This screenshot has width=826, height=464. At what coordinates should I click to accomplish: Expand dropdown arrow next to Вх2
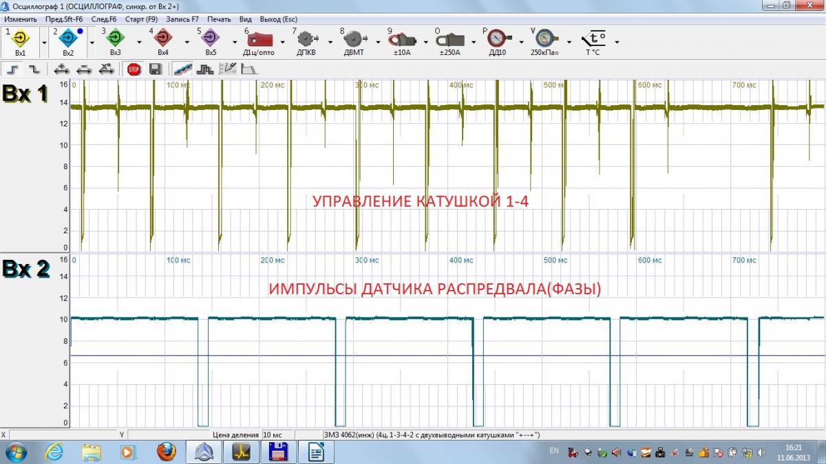click(x=92, y=42)
